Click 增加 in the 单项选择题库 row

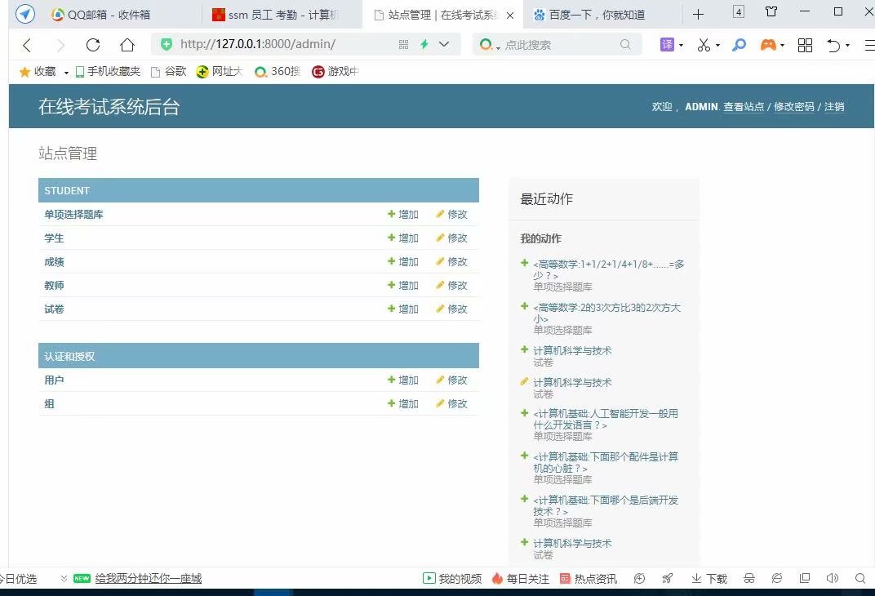(403, 214)
